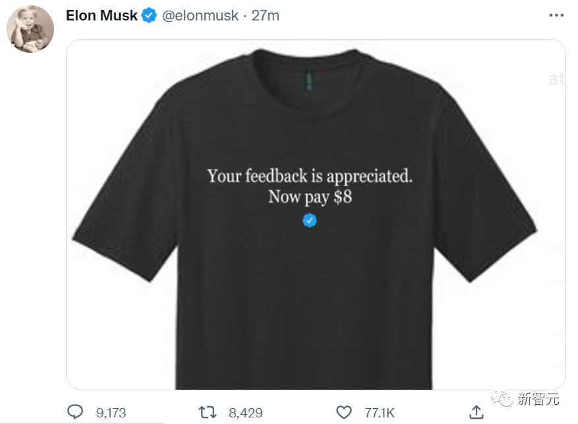Click the 8,429 retweets count
The height and width of the screenshot is (424, 578).
[x=245, y=413]
